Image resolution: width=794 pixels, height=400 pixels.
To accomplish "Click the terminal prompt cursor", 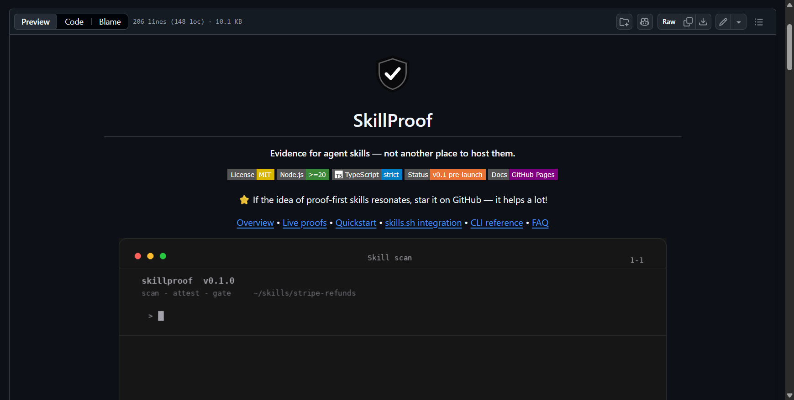I will [x=161, y=316].
